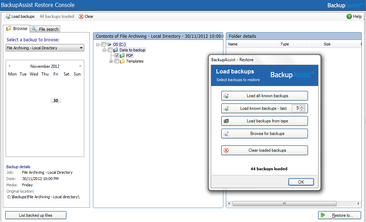Click the tape icon on Load backups from tape
This screenshot has width=366, height=222.
point(226,121)
